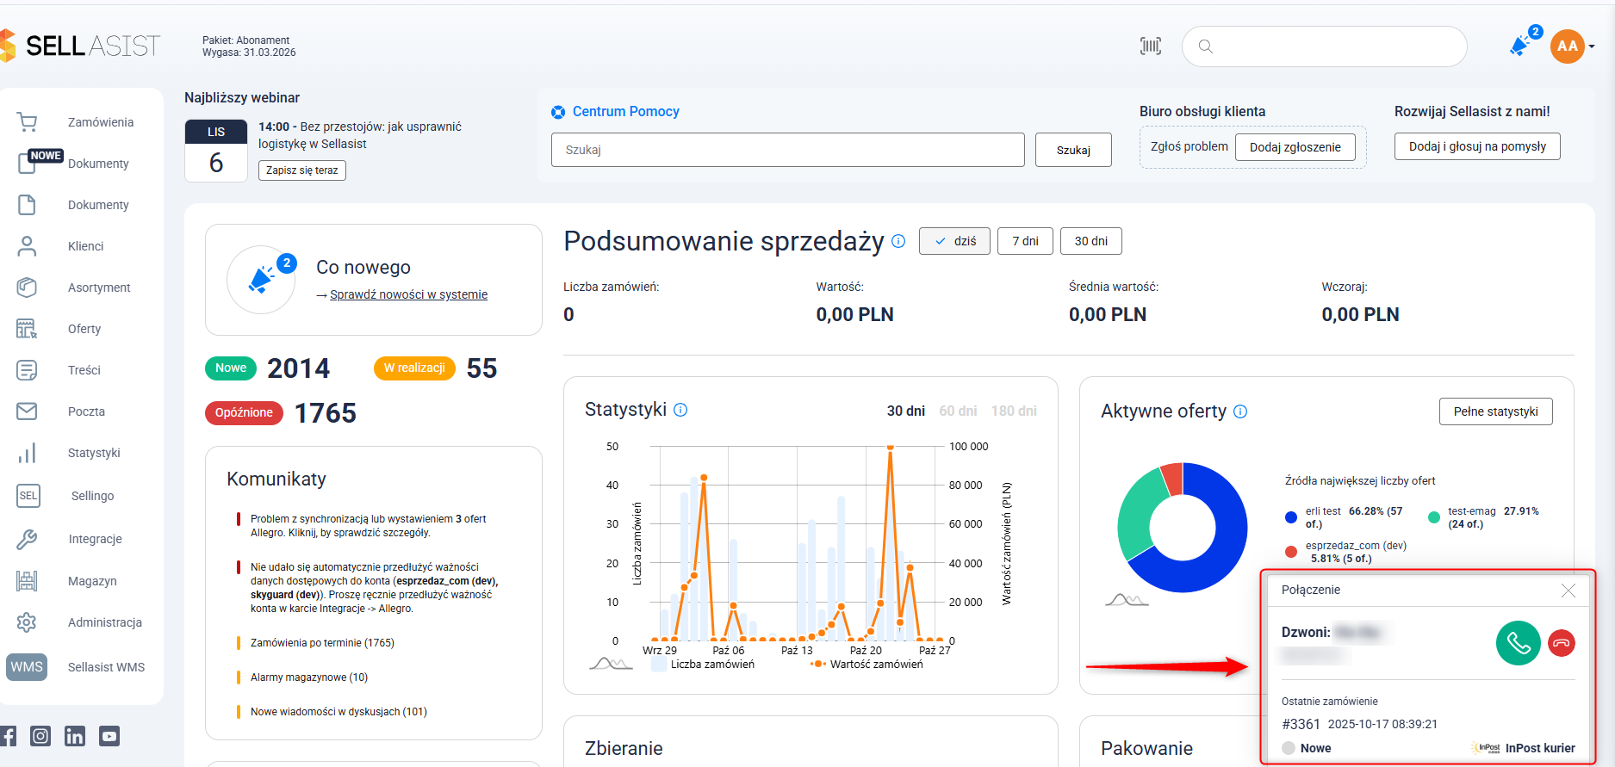Open notifications megaphone icon in header
1615x767 pixels.
(1520, 46)
